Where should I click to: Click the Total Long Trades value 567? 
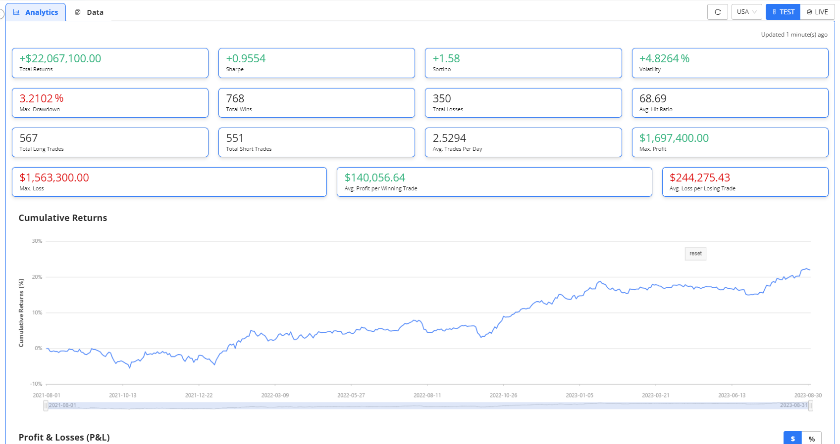point(29,138)
